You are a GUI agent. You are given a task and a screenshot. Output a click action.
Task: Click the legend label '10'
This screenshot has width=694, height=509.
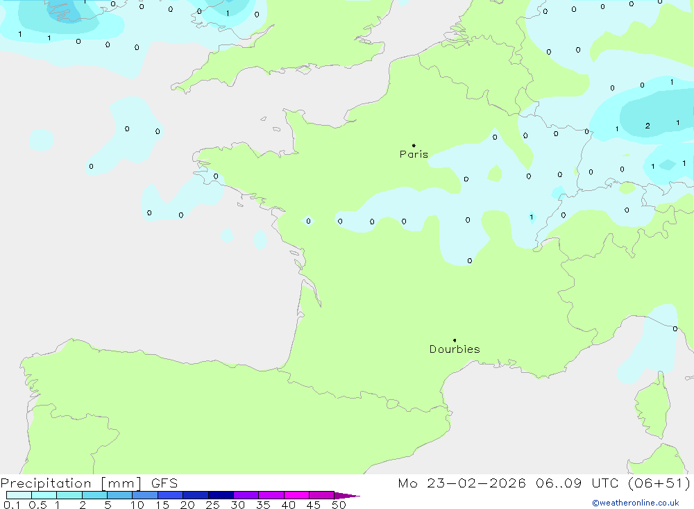[x=137, y=505]
